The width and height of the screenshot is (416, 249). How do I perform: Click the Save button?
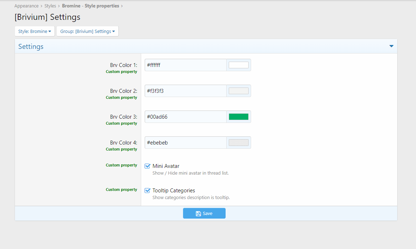pos(204,213)
